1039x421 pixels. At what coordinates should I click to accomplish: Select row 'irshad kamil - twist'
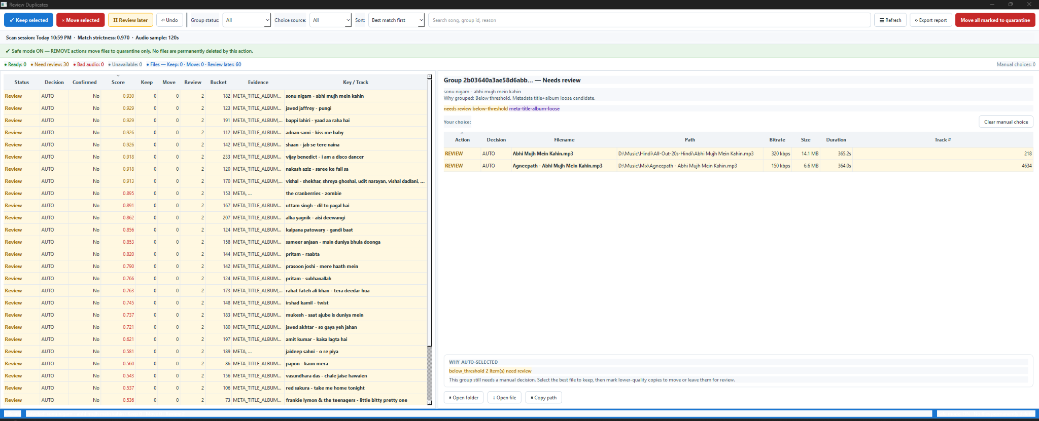[x=216, y=302]
